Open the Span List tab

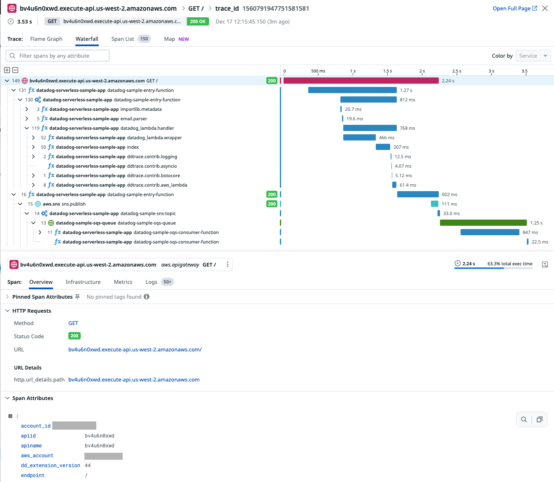point(122,39)
